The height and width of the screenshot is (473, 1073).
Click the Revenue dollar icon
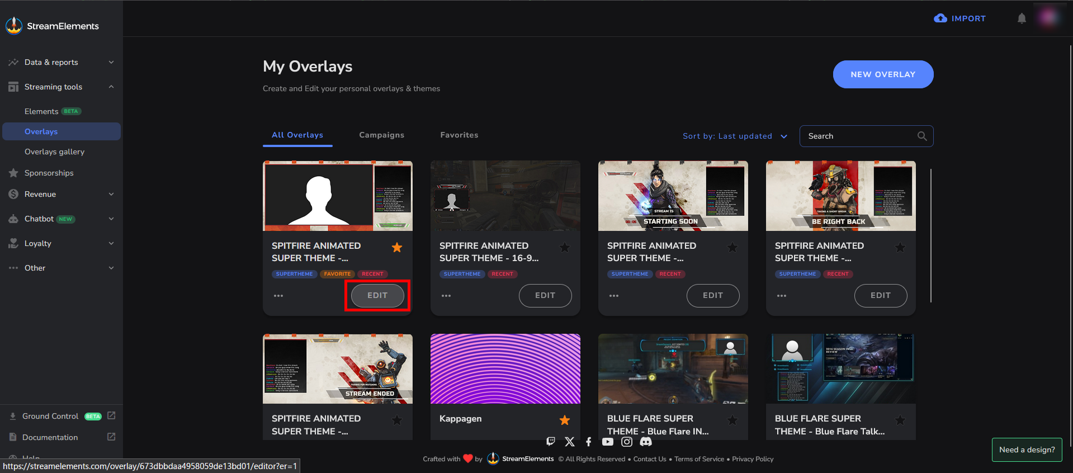[13, 194]
